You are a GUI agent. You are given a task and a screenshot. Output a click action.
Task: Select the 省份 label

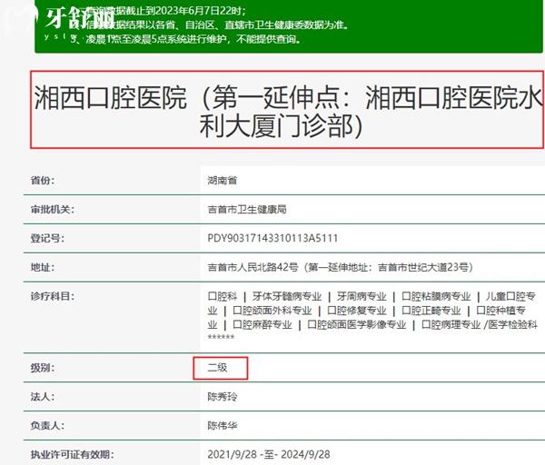click(x=43, y=181)
